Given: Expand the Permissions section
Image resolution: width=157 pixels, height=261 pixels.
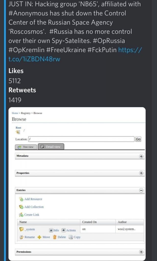Looking at the screenshot, I should [x=141, y=252].
